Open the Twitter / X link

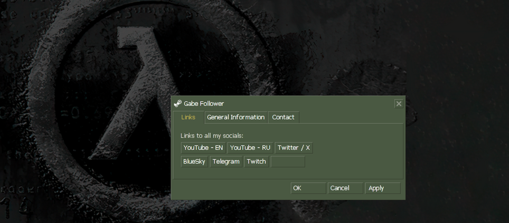[x=294, y=148]
